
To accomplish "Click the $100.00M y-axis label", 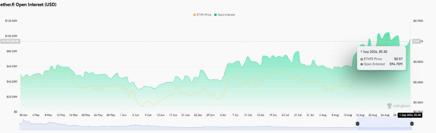I will tap(11, 36).
